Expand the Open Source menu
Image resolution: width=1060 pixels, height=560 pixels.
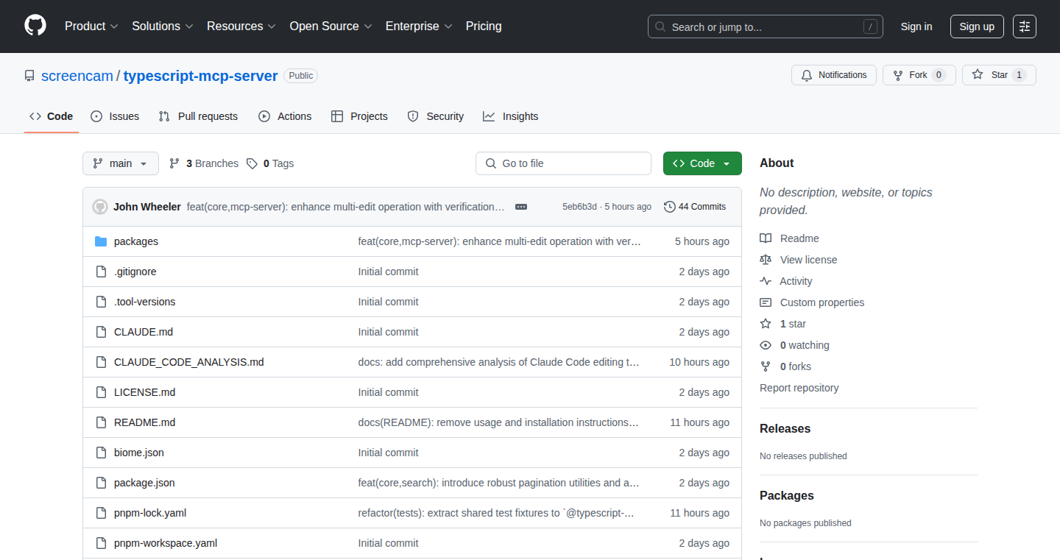[x=331, y=26]
